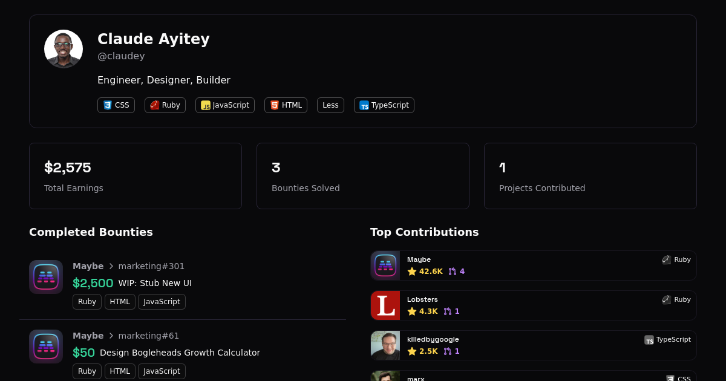This screenshot has width=726, height=381.
Task: Click the Lobsters logo in Top Contributions
Action: coord(385,305)
